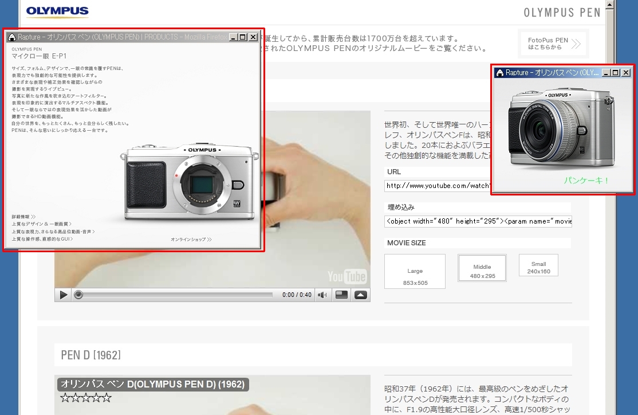Click the pancake lens camera image in the small Rapture window

(561, 127)
